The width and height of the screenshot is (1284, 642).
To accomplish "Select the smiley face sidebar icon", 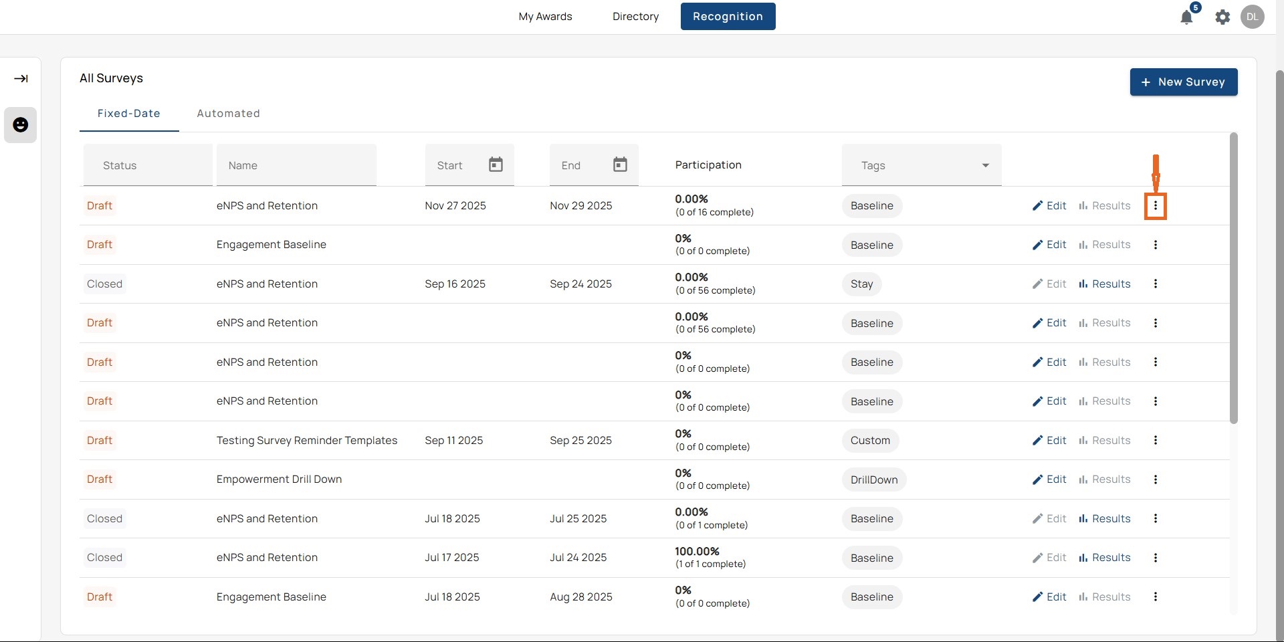I will point(21,125).
